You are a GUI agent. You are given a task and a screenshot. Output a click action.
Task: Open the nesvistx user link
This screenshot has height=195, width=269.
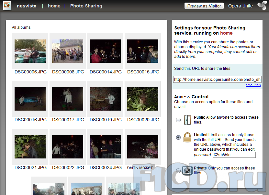27,6
